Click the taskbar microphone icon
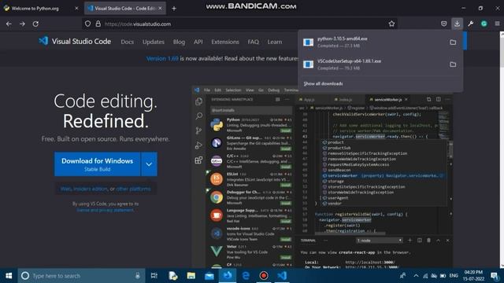Image resolution: width=504 pixels, height=283 pixels. [x=138, y=276]
